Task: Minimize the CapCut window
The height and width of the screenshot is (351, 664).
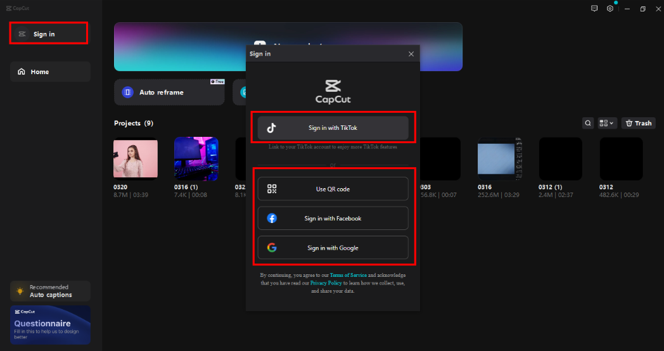Action: coord(627,8)
